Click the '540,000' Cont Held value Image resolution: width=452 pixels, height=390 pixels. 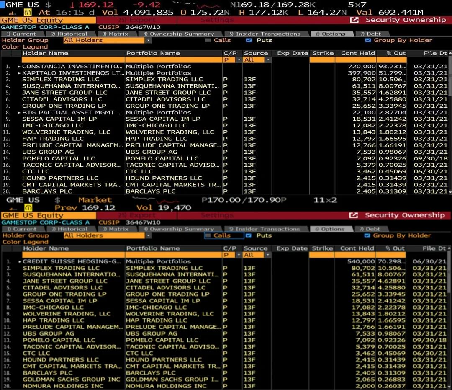(361, 262)
